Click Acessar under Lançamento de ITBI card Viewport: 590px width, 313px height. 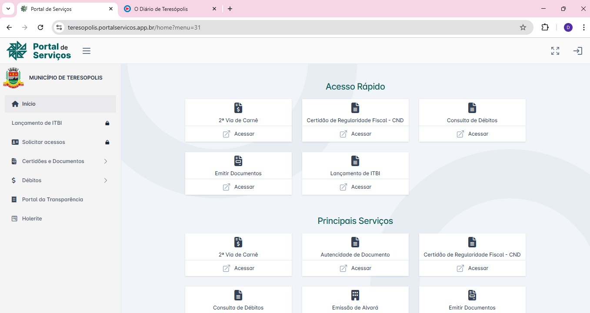[x=355, y=187]
